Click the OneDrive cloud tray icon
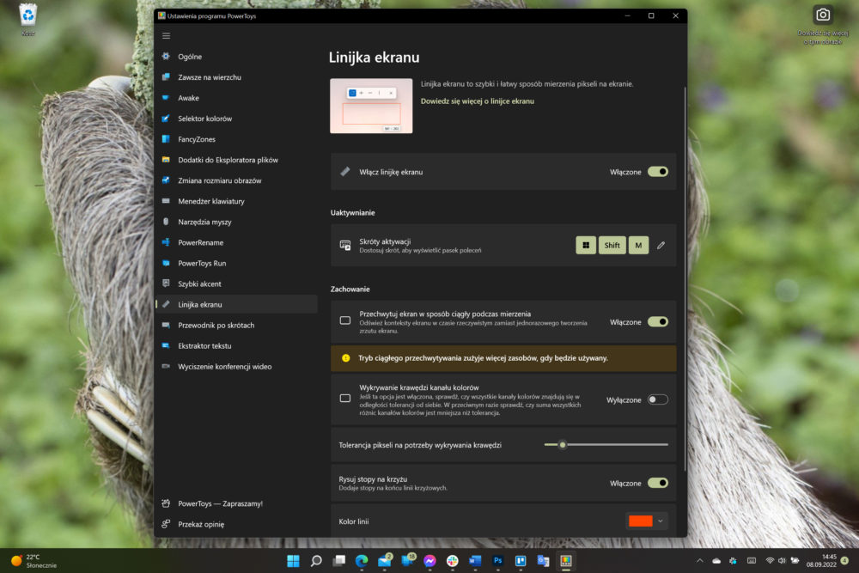Viewport: 859px width, 573px height. pyautogui.click(x=716, y=561)
